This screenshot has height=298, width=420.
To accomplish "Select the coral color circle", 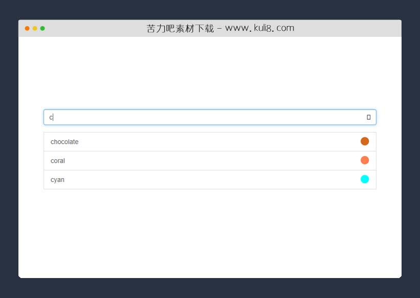I will (x=365, y=160).
